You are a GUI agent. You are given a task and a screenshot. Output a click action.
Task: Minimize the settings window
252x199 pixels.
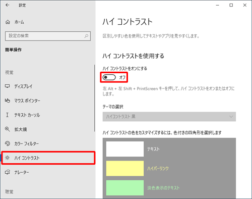[218, 5]
